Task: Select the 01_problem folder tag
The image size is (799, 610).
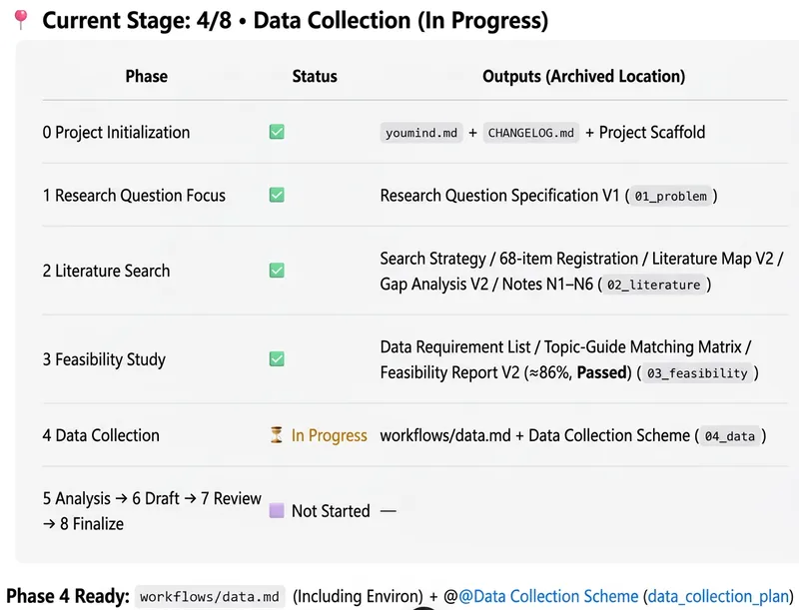Action: 670,196
